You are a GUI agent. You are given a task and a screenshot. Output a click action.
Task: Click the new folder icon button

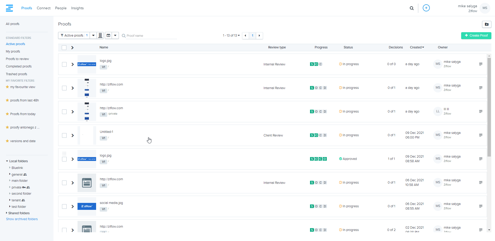[486, 24]
